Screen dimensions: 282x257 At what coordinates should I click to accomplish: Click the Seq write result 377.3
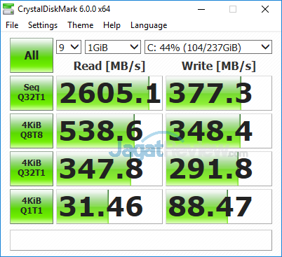coord(219,93)
